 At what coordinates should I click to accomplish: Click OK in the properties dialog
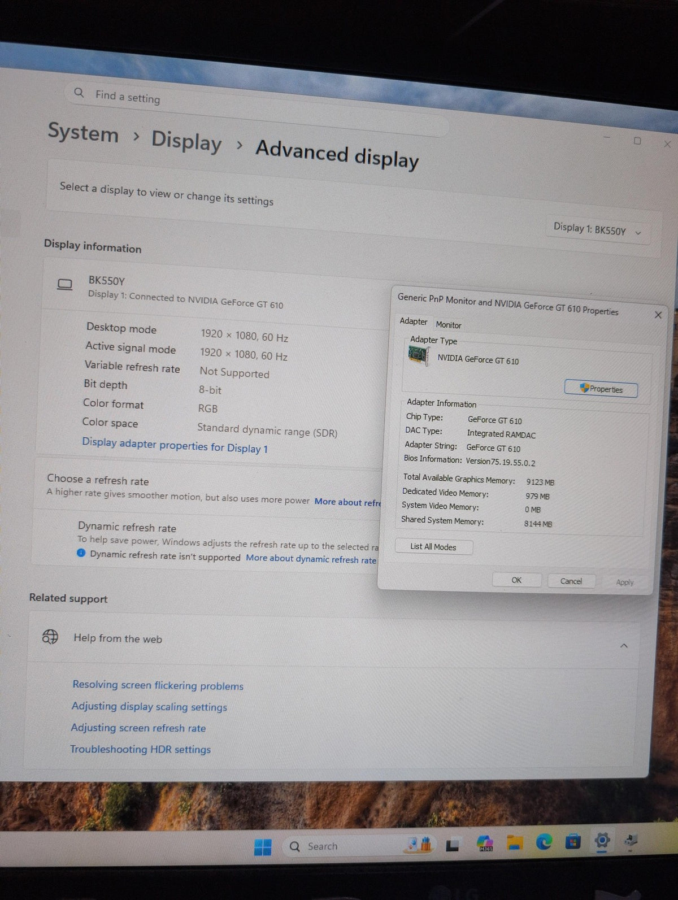516,580
